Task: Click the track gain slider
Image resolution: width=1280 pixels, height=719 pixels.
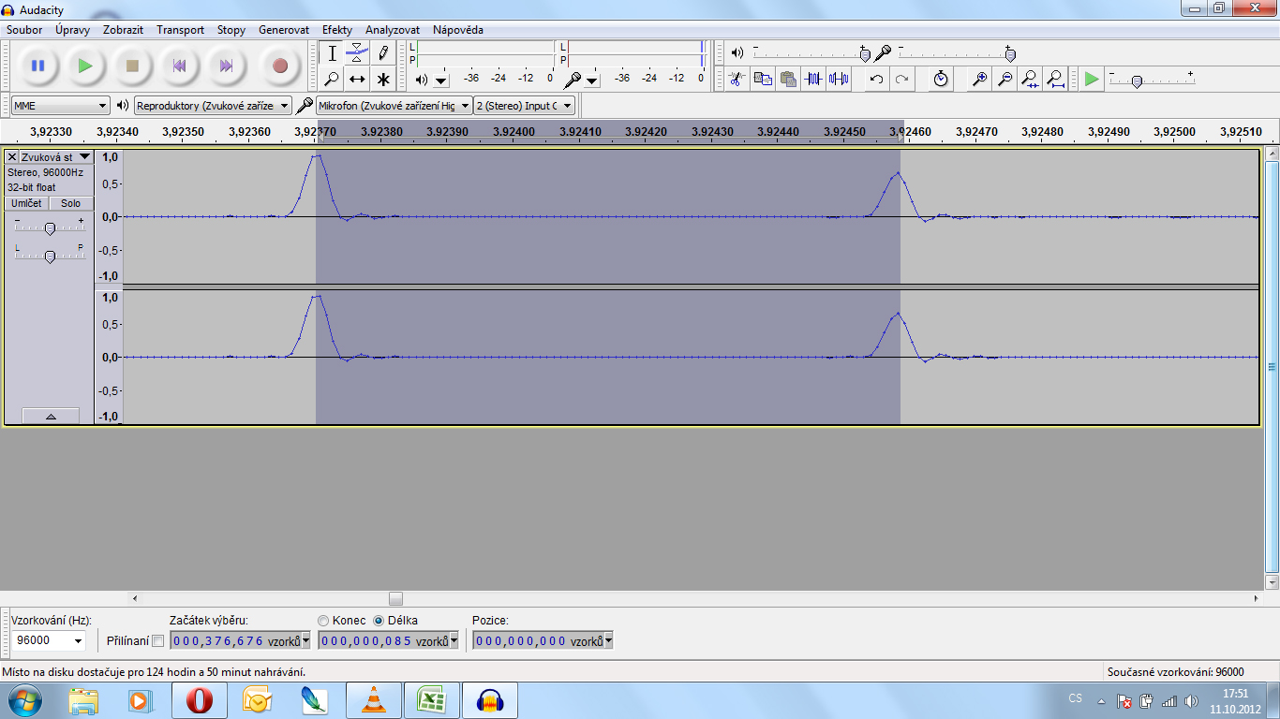Action: pos(50,228)
